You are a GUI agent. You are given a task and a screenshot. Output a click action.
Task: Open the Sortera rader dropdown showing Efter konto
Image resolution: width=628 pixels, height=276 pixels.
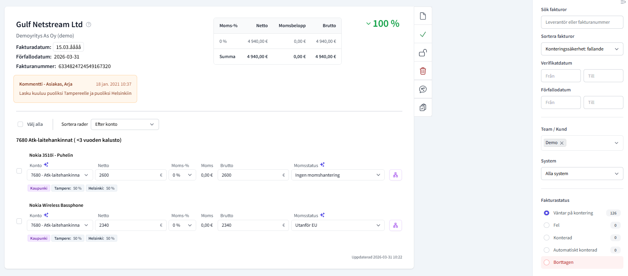[x=125, y=124]
